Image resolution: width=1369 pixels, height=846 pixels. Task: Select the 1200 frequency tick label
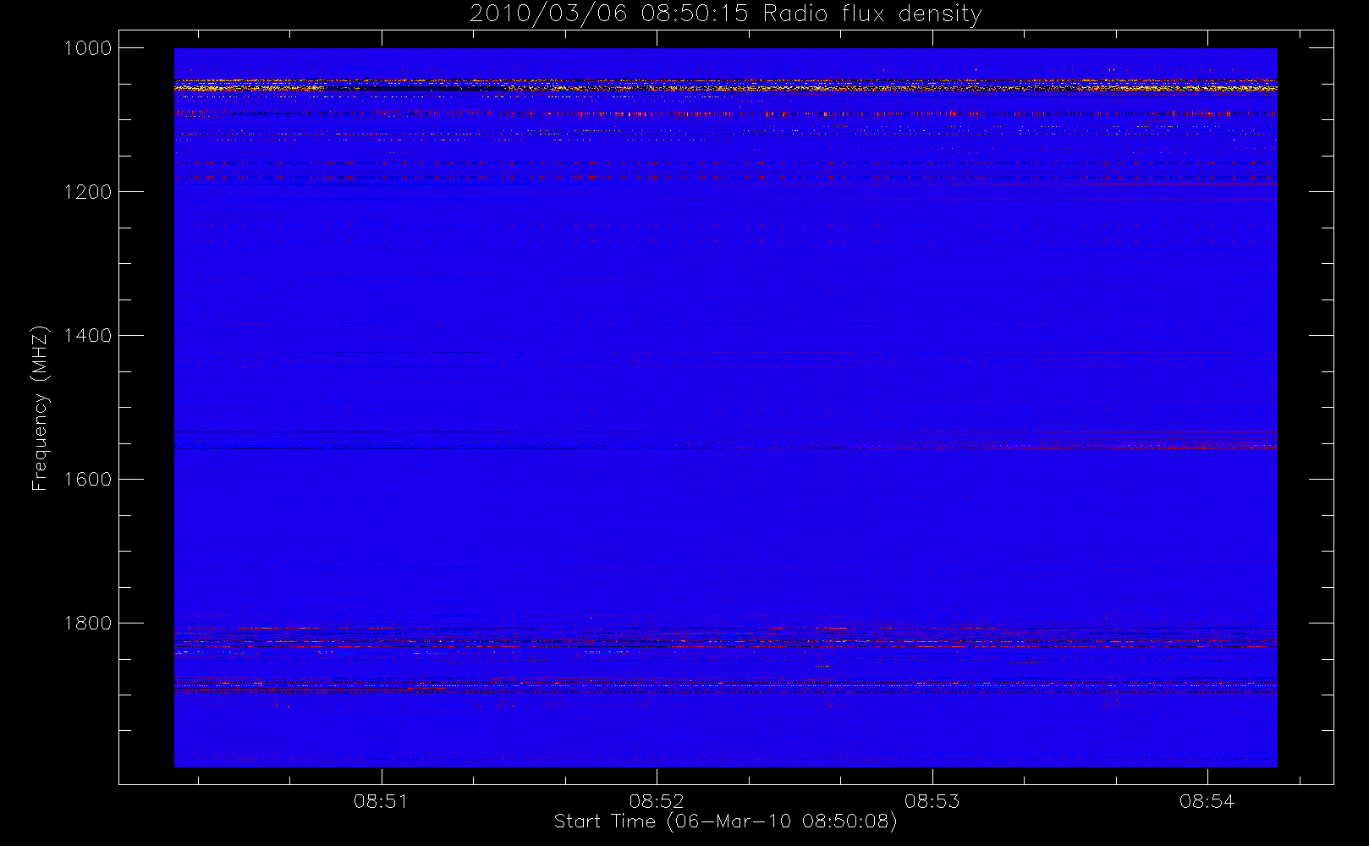[x=88, y=192]
